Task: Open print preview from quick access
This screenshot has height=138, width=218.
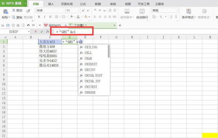Action: tap(23, 25)
